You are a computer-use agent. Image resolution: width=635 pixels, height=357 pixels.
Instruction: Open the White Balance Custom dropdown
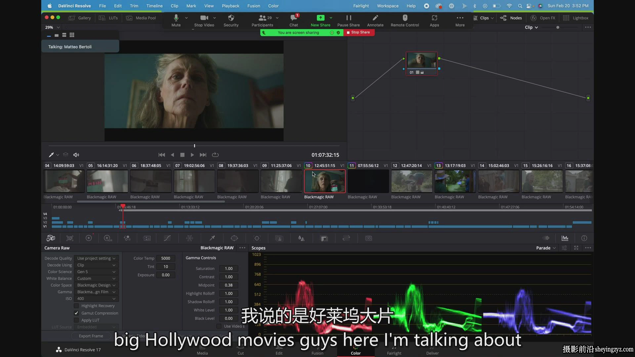(96, 278)
